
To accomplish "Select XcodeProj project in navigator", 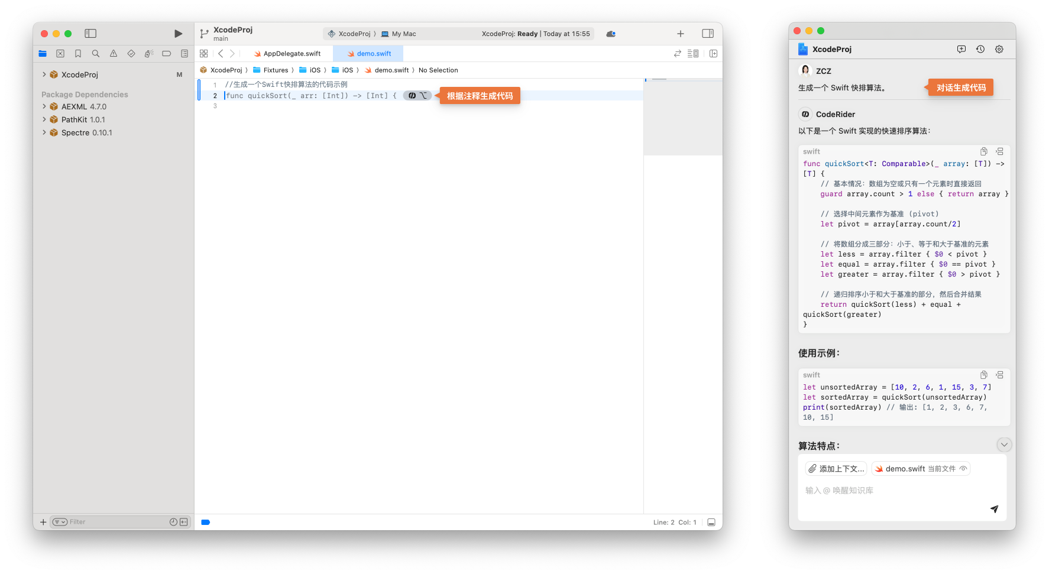I will click(80, 74).
